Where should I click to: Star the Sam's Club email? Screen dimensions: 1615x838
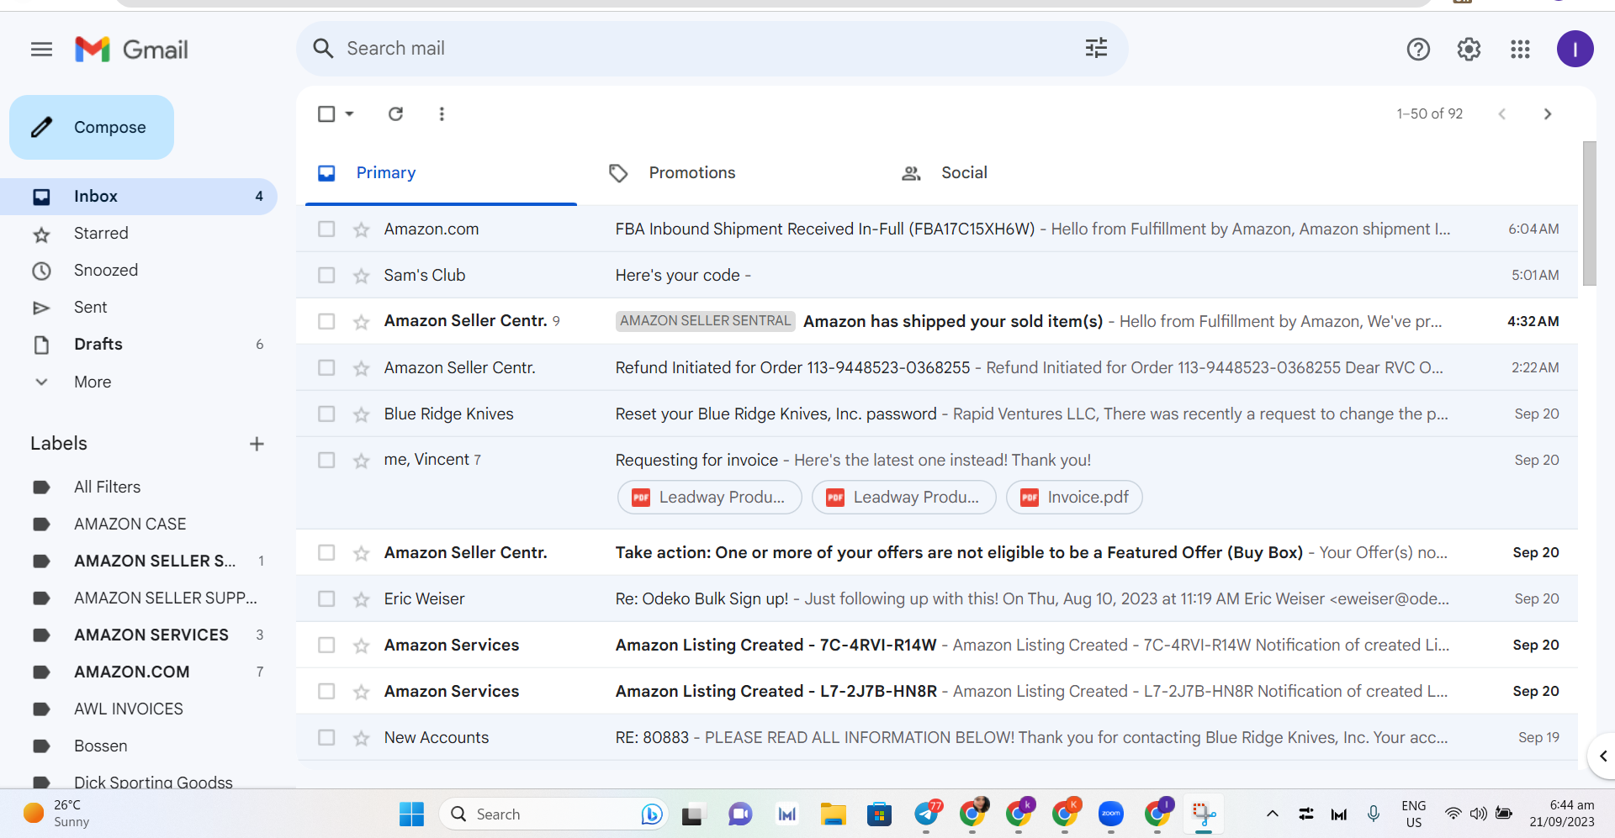[362, 276]
